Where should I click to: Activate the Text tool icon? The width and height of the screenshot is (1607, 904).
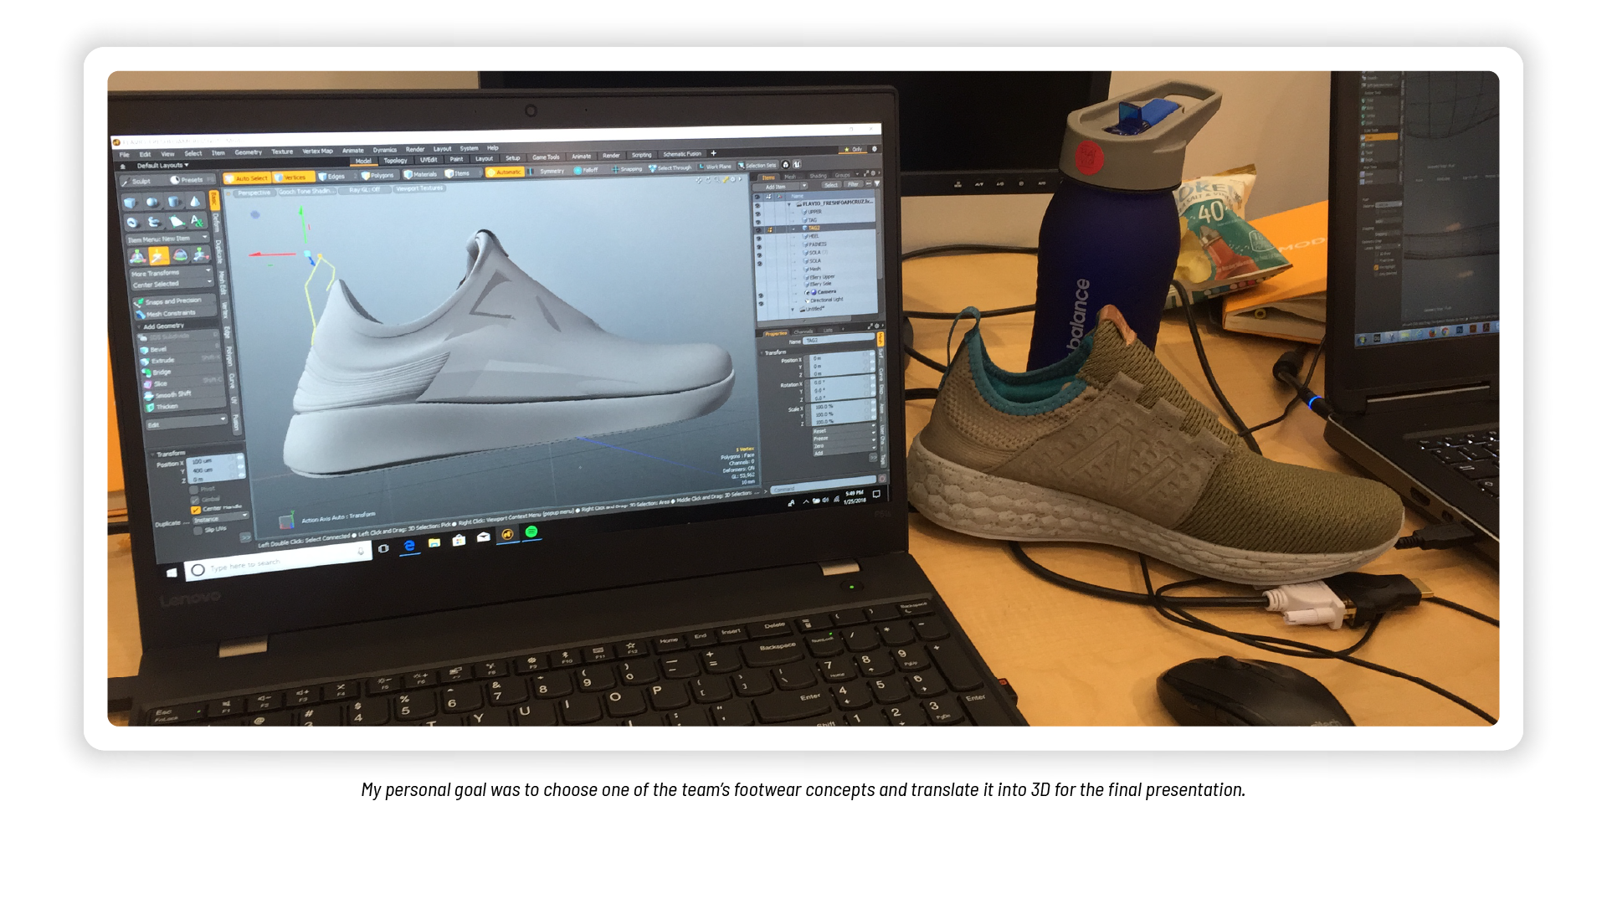click(196, 221)
